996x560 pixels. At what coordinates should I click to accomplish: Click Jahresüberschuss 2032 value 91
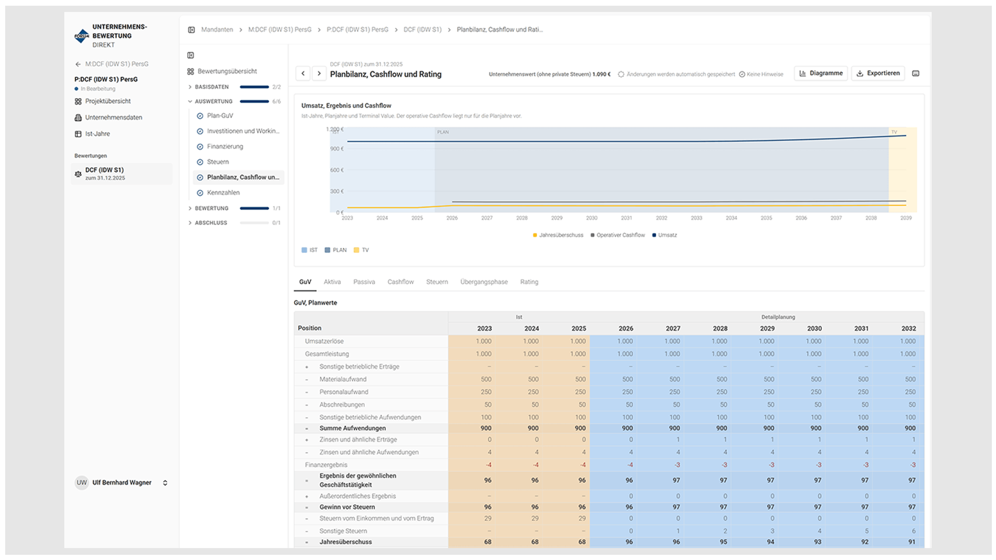(x=912, y=542)
